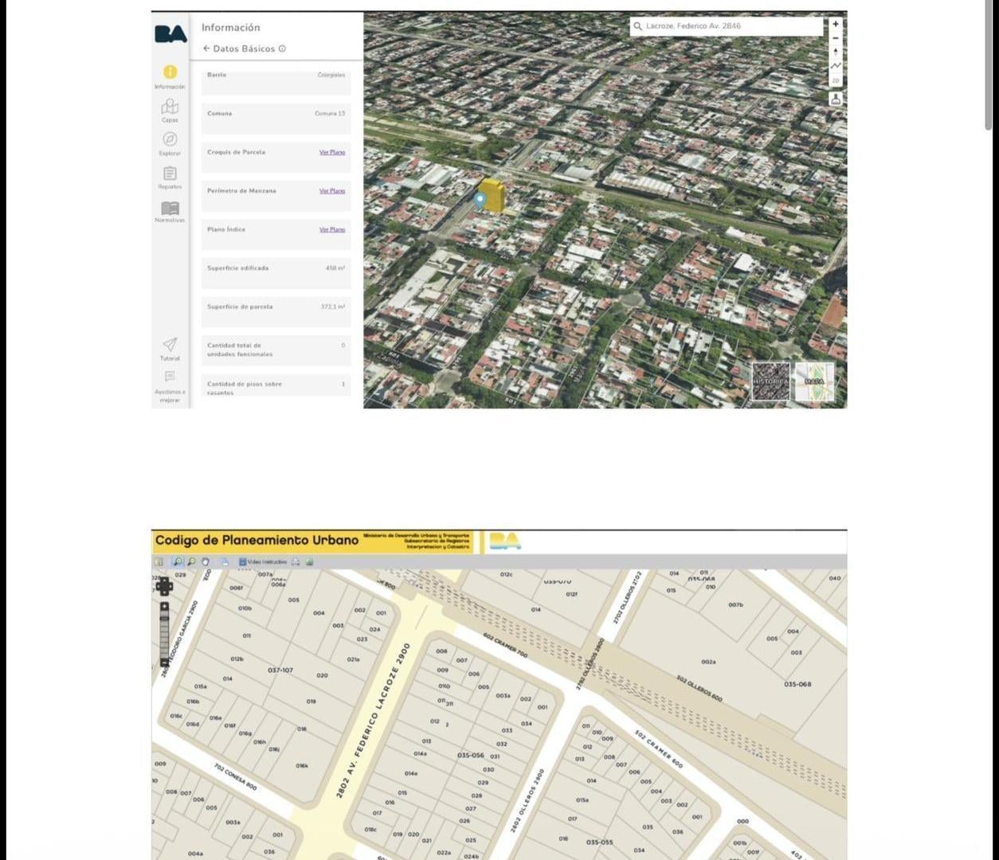
Task: Click the Superficie edificada row
Action: [x=276, y=273]
